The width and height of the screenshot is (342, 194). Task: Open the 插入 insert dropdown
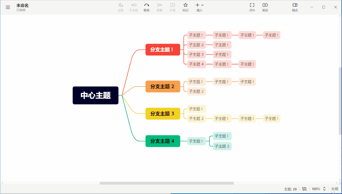point(199,5)
